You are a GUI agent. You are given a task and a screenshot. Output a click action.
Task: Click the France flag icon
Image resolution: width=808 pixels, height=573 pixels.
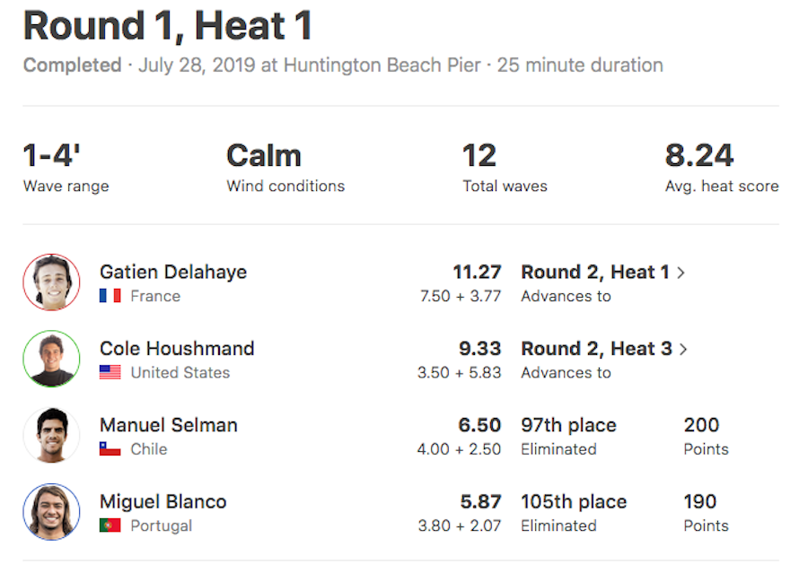(x=110, y=296)
